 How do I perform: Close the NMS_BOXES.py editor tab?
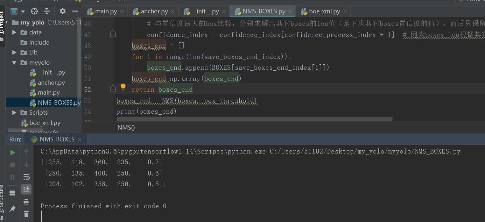pyautogui.click(x=290, y=12)
